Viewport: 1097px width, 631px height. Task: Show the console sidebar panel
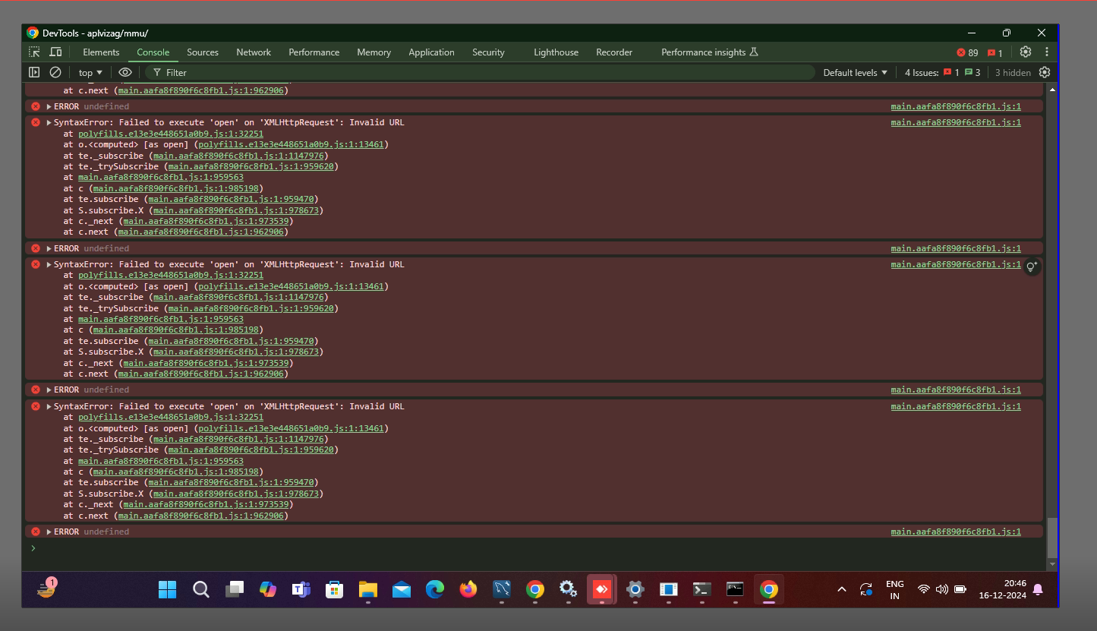[34, 73]
